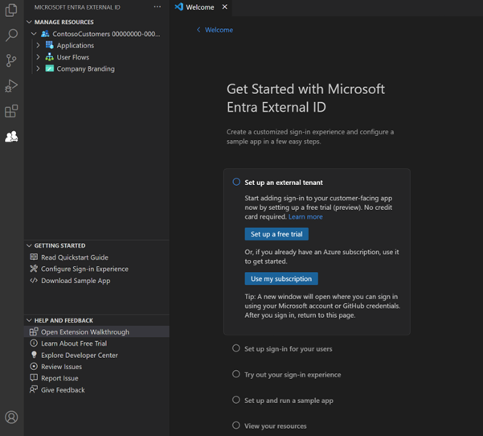Screen dimensions: 483x436
Task: Open Read Quickstart Guide item
Action: 74,257
